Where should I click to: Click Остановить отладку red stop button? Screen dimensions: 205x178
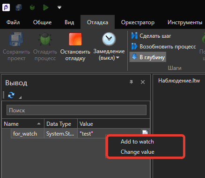point(75,39)
